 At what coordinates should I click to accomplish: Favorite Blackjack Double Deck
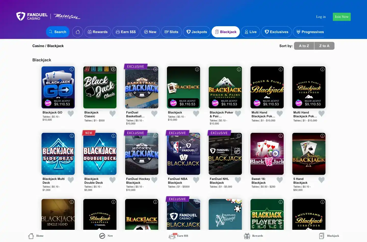pyautogui.click(x=112, y=180)
